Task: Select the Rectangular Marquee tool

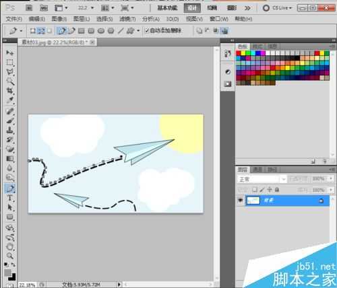Action: 9,63
